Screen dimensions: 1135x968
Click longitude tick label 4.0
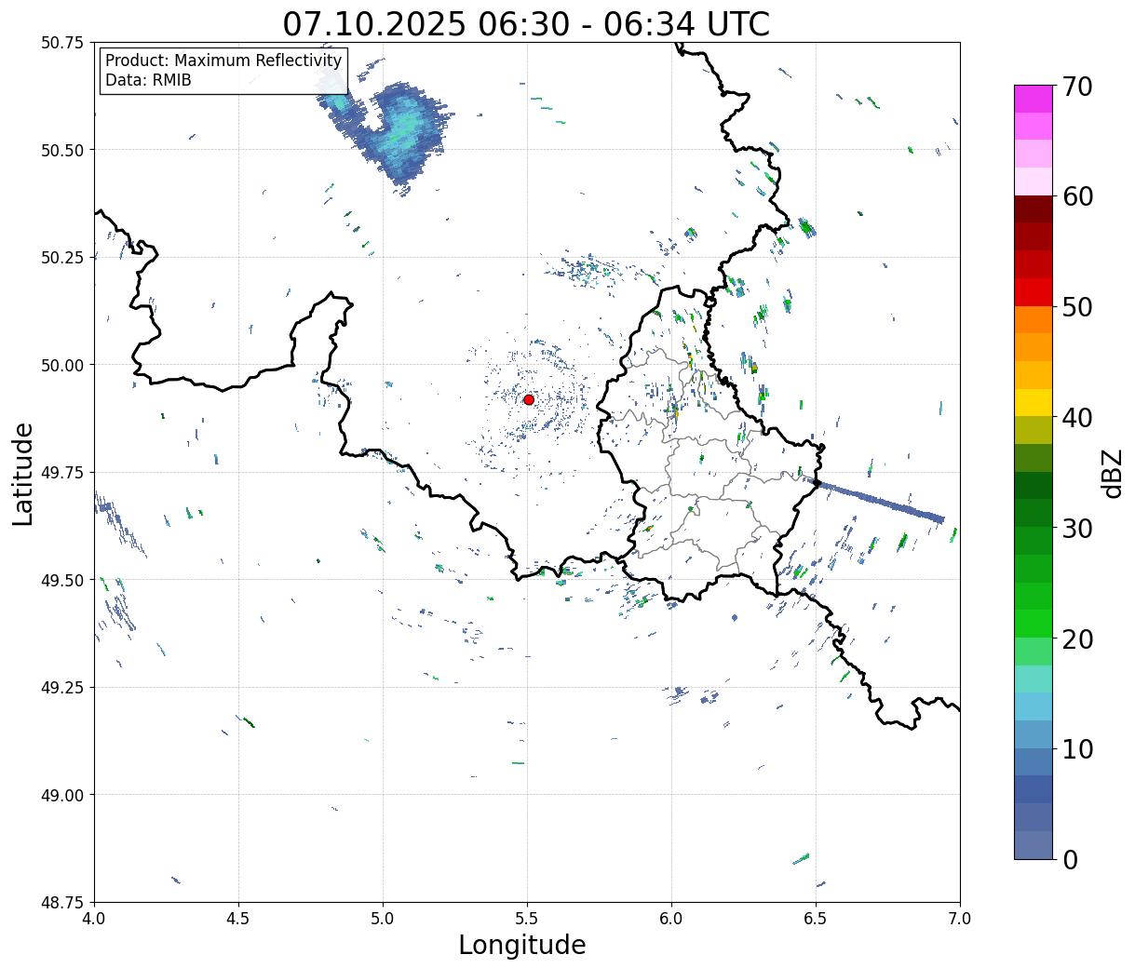coord(94,918)
